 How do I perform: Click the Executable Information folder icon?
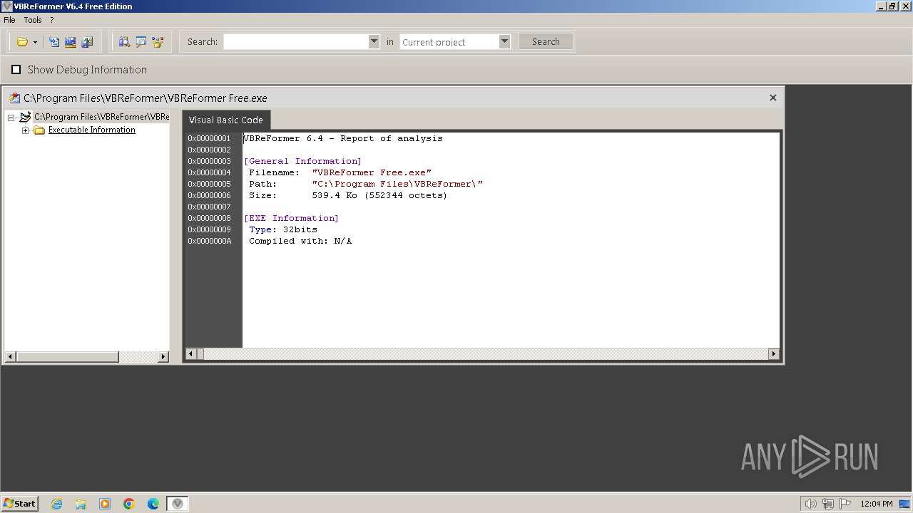click(39, 130)
